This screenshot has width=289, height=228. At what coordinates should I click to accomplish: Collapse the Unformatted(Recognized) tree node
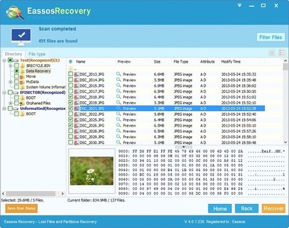click(4, 109)
